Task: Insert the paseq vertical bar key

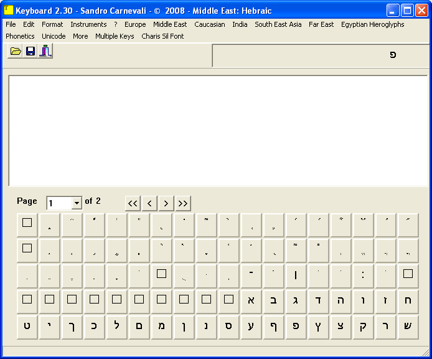Action: point(296,276)
